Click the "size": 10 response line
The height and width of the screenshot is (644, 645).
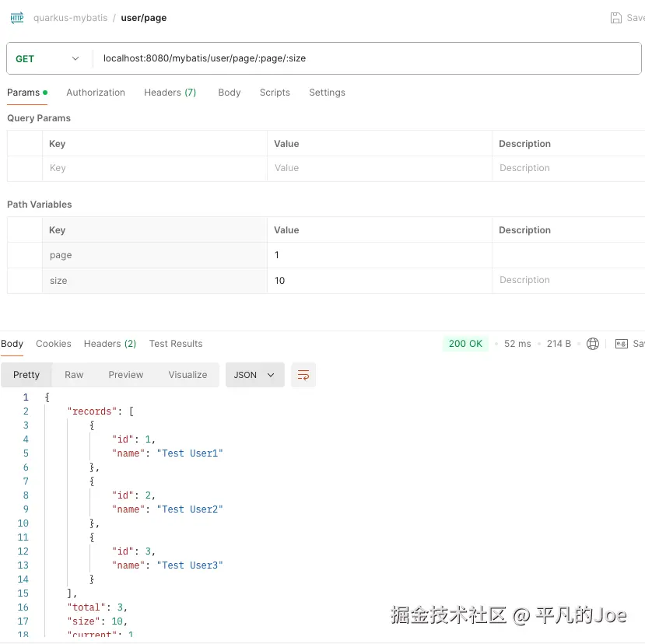[x=97, y=621]
